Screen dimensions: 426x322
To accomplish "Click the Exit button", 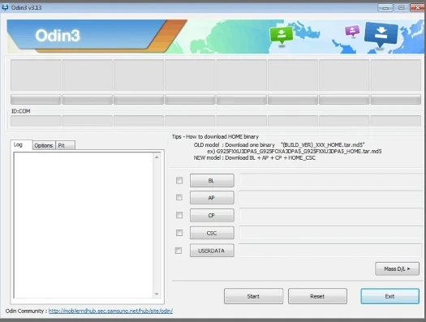I will [389, 296].
